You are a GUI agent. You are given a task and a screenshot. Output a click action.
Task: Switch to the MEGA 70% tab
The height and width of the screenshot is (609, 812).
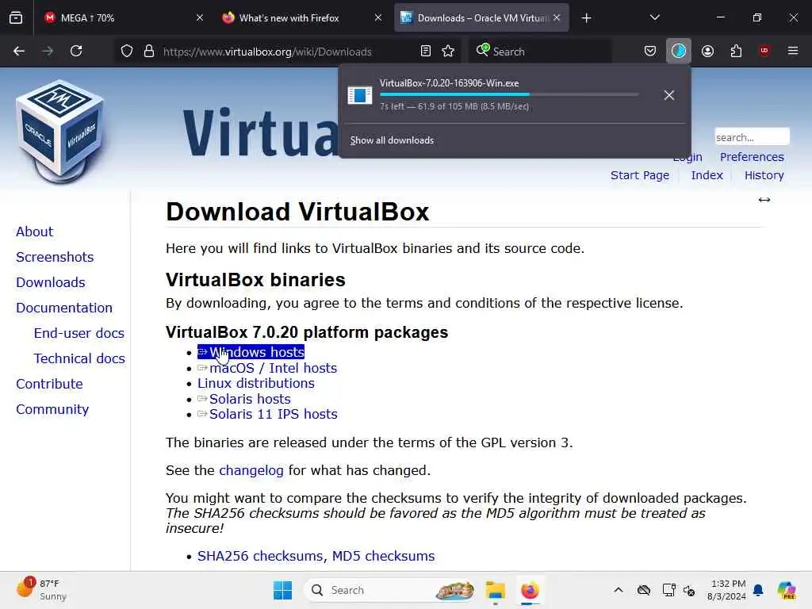(121, 17)
